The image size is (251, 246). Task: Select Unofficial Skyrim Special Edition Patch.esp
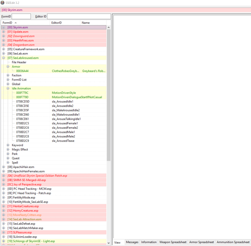(54, 176)
